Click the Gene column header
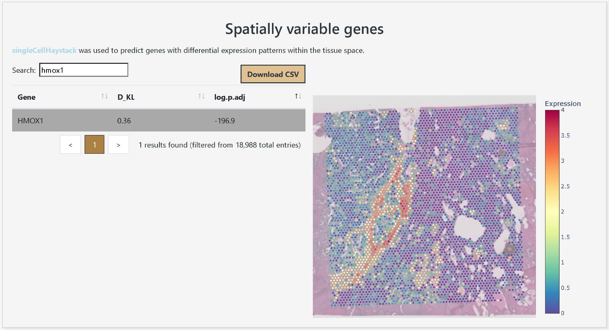 coord(27,97)
